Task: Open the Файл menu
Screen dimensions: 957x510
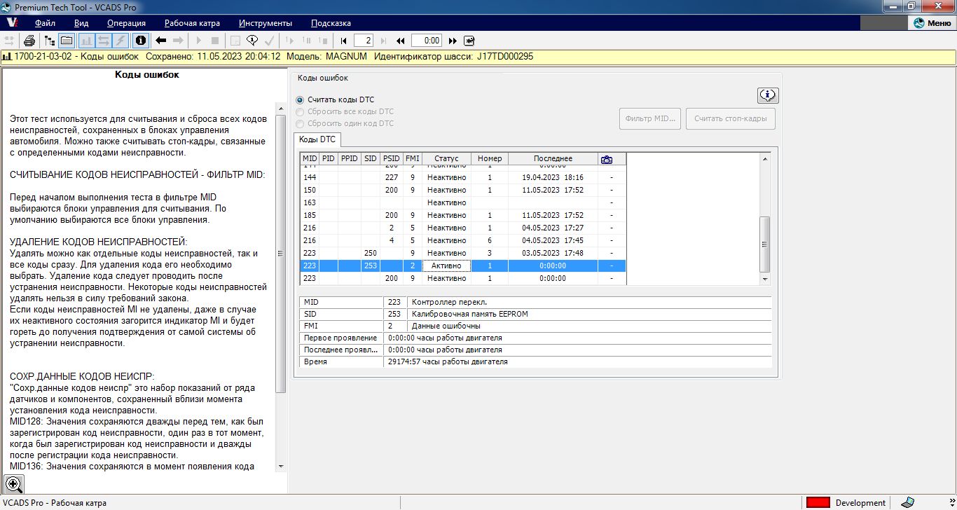Action: pos(45,23)
